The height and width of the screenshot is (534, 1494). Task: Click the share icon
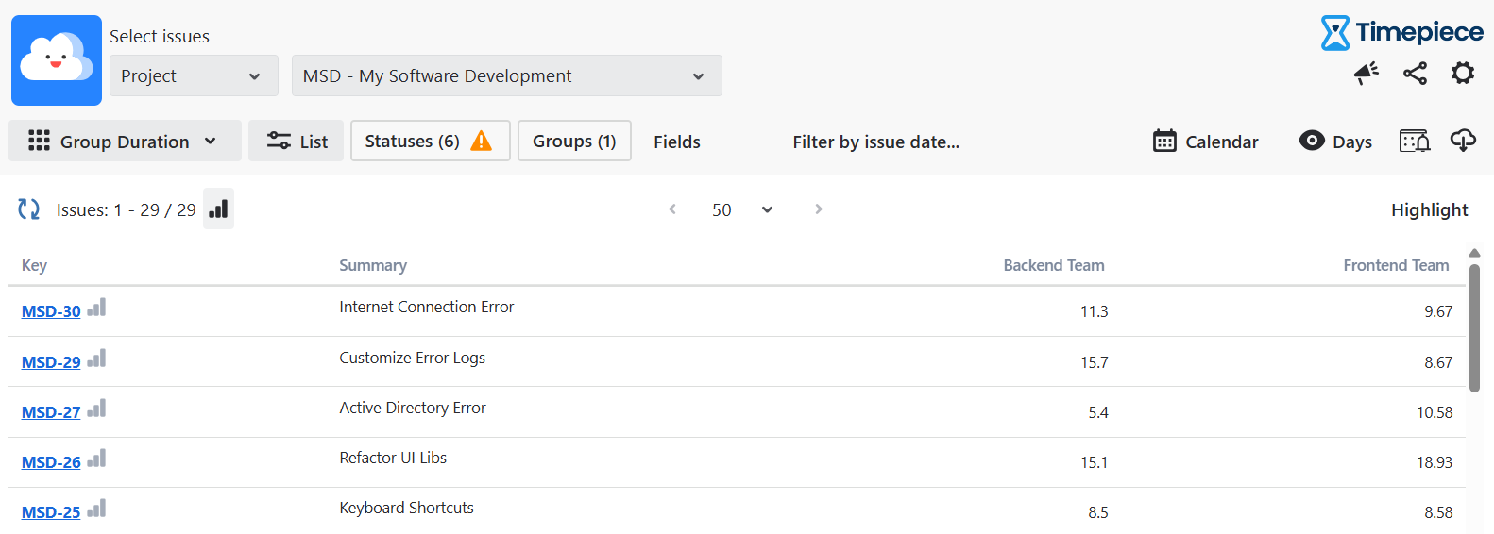pyautogui.click(x=1415, y=74)
